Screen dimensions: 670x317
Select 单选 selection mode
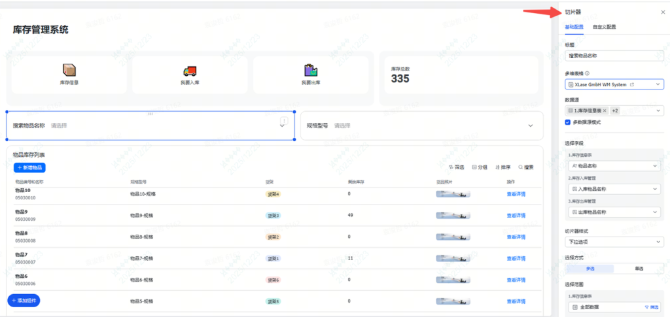coord(638,269)
